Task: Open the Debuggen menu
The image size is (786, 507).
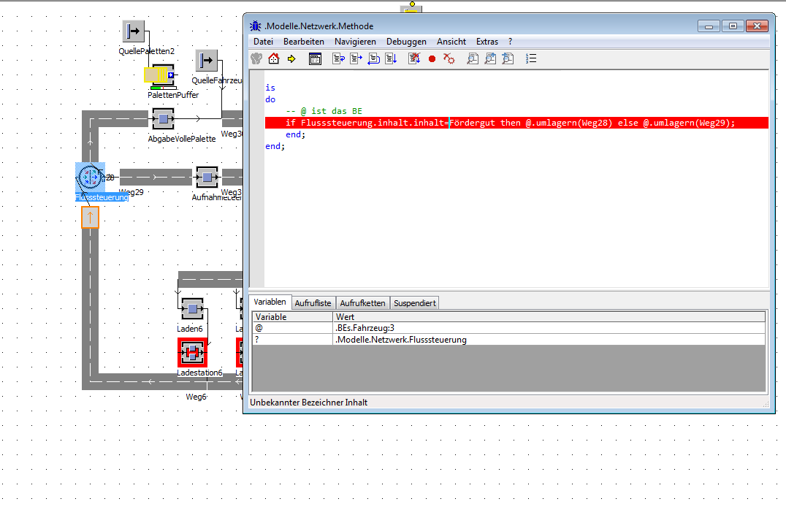Action: pyautogui.click(x=406, y=42)
